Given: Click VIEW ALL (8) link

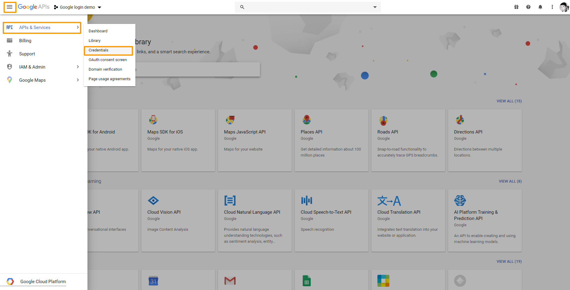Looking at the screenshot, I should tap(510, 181).
